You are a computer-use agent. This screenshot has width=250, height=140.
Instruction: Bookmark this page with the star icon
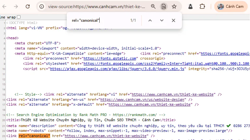(x=174, y=6)
